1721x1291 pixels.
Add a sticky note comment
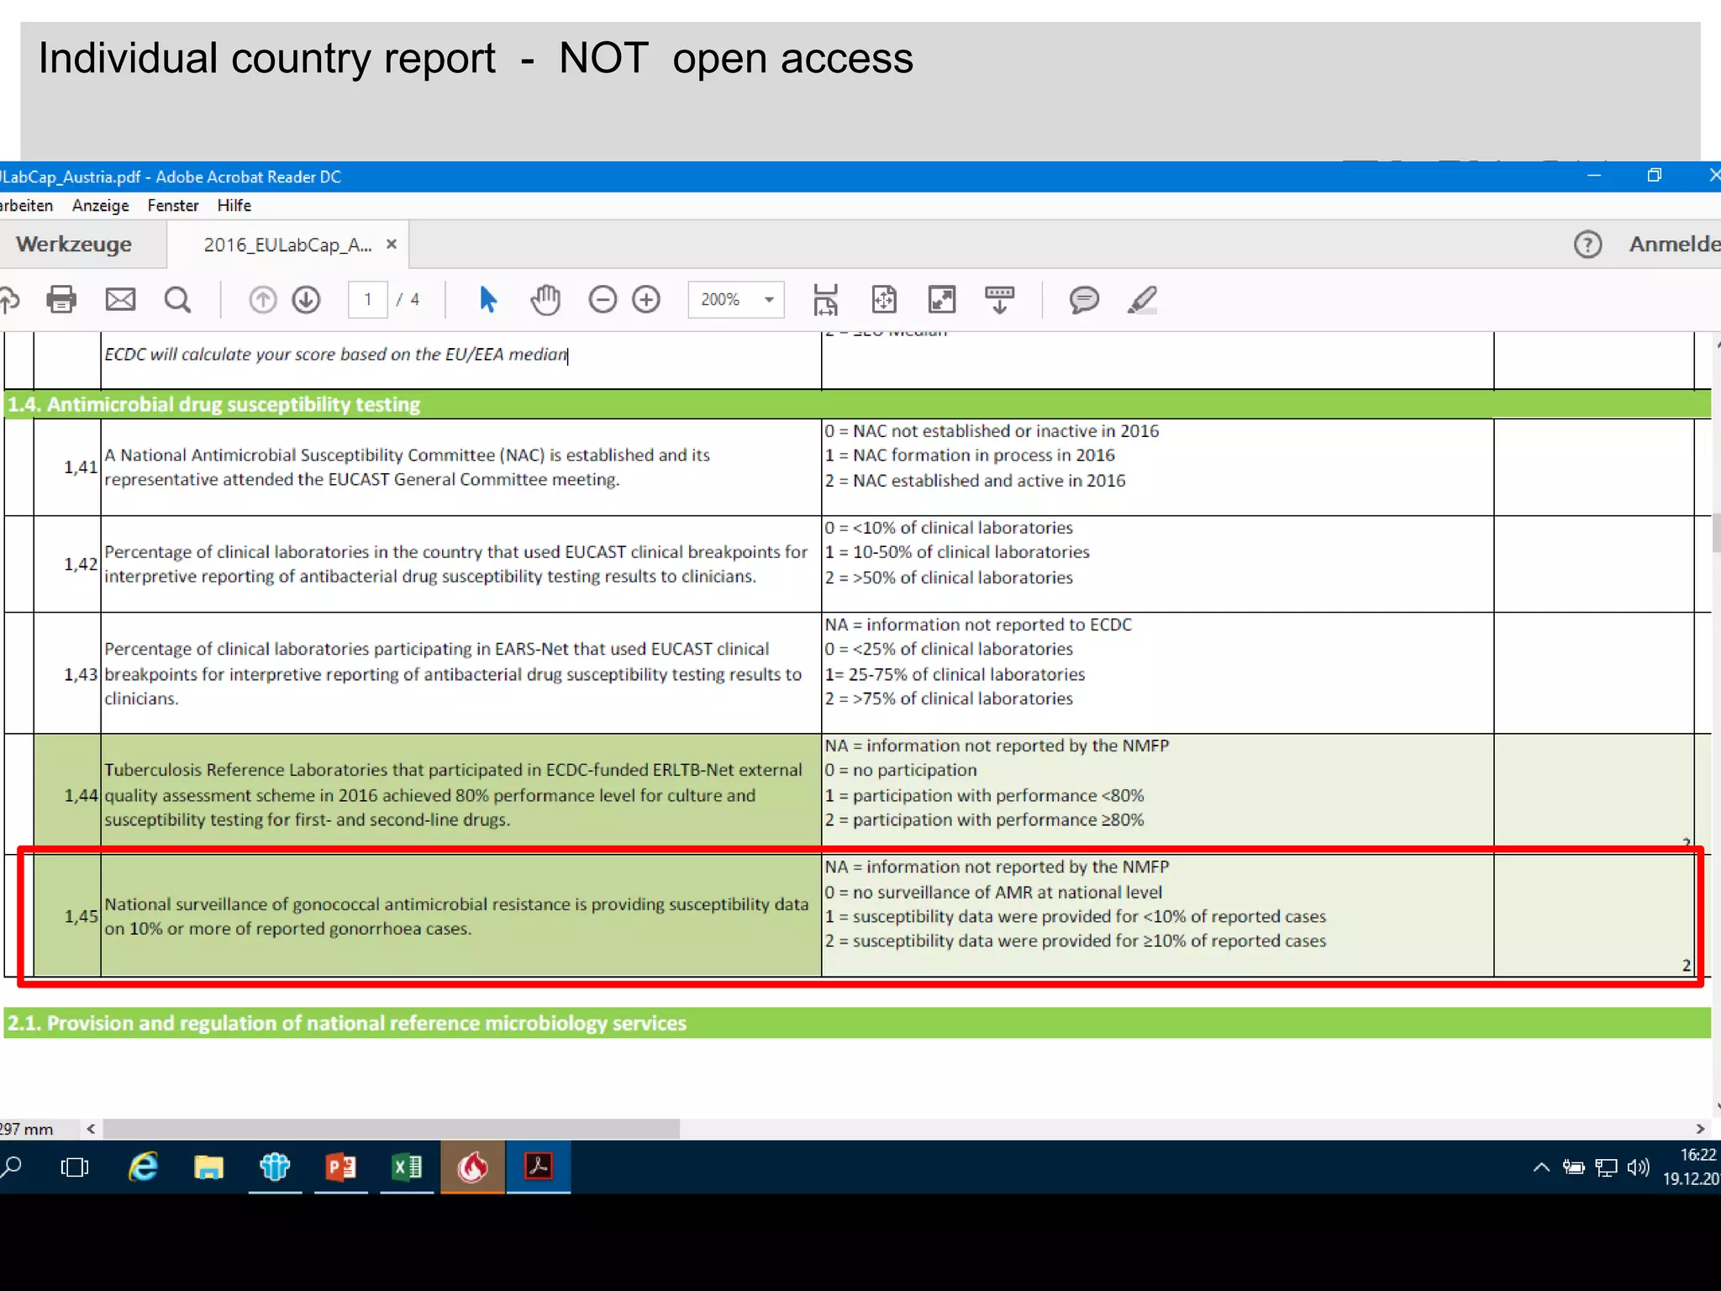pos(1084,299)
